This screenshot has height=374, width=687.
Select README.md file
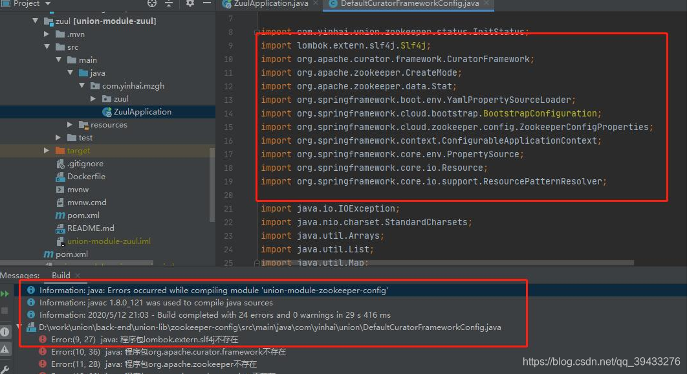coord(91,228)
